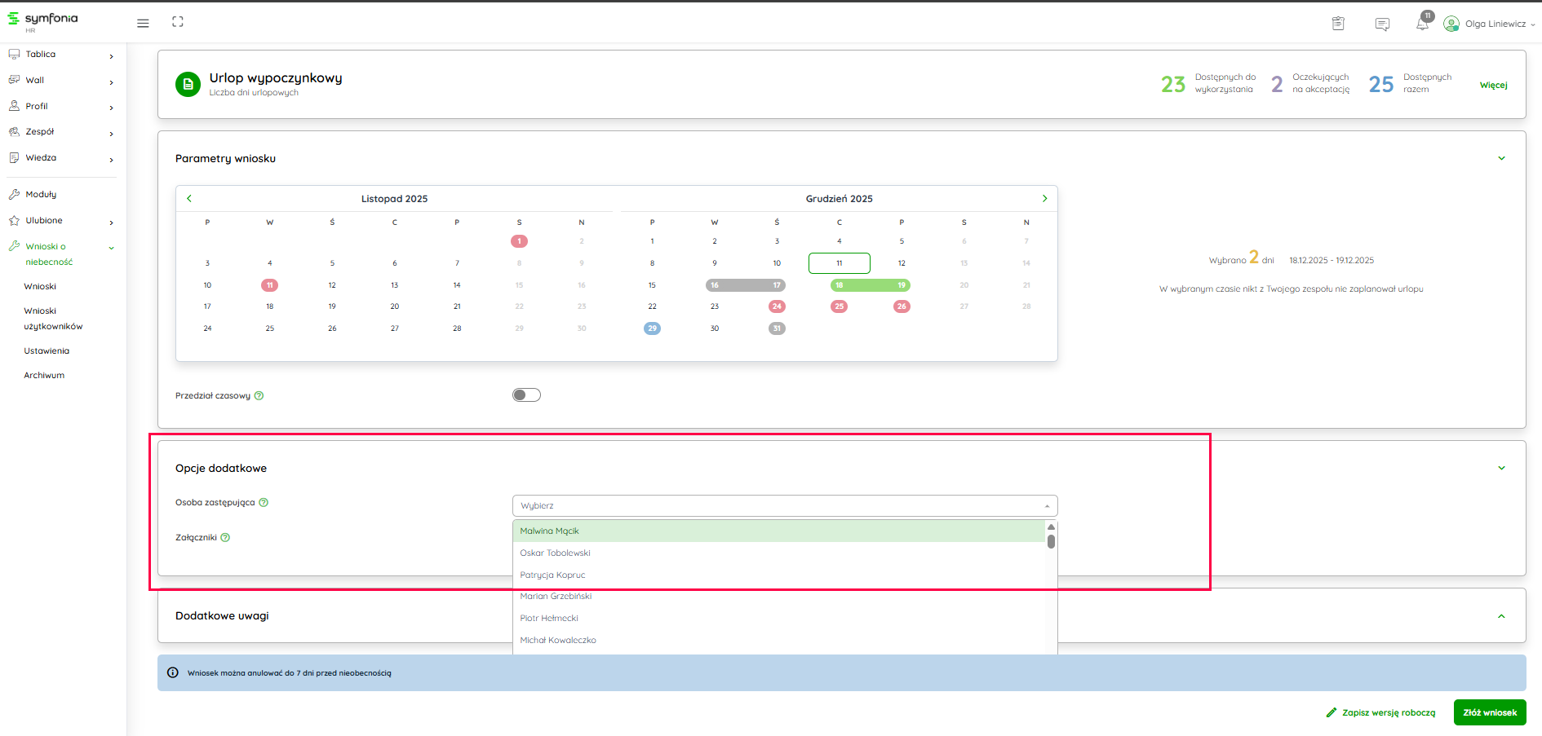Open the clipboard tasks icon in header

(x=1338, y=24)
